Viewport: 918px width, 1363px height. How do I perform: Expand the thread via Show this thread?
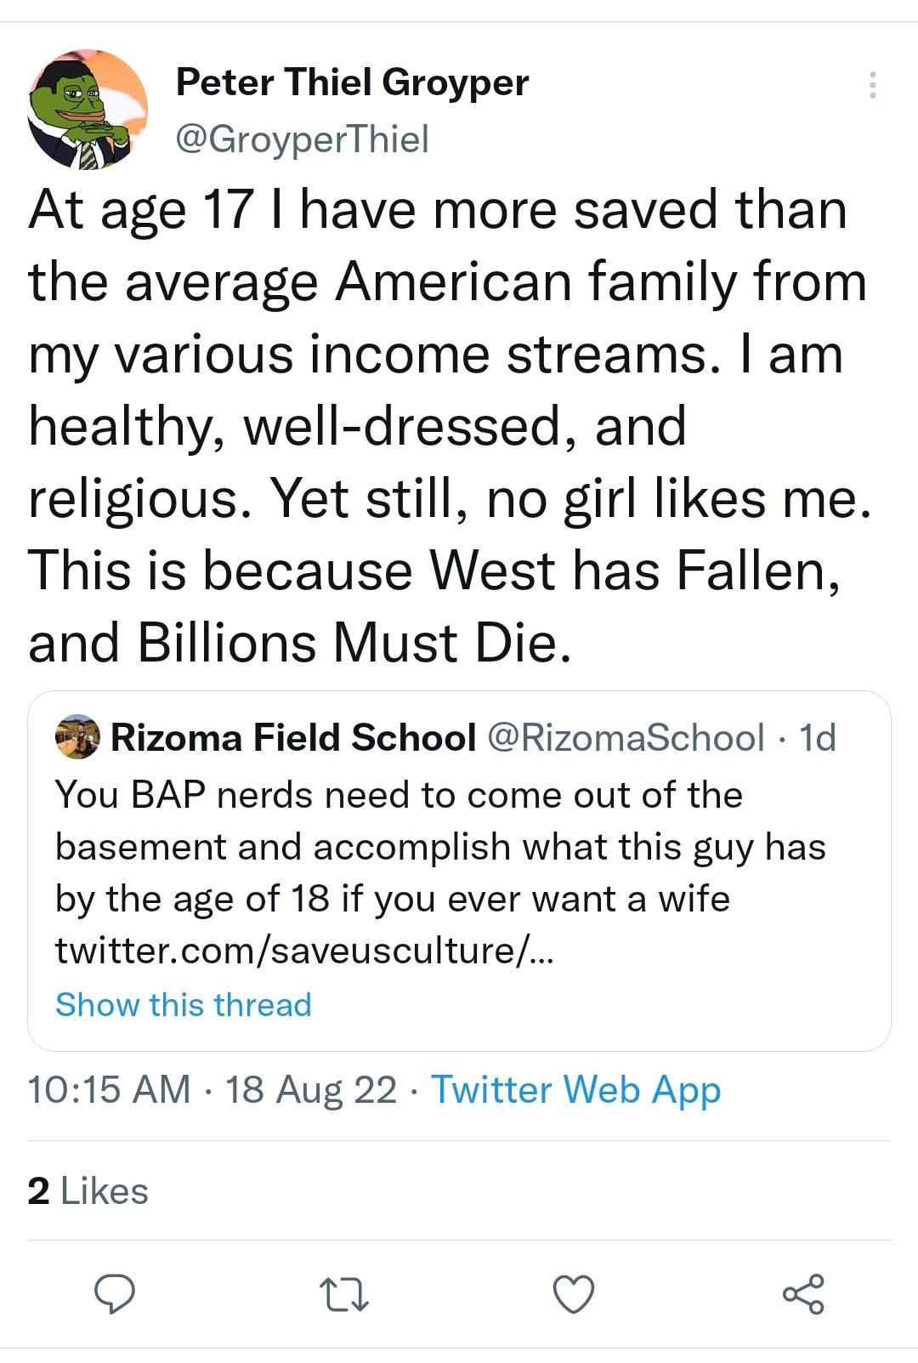[x=183, y=1003]
